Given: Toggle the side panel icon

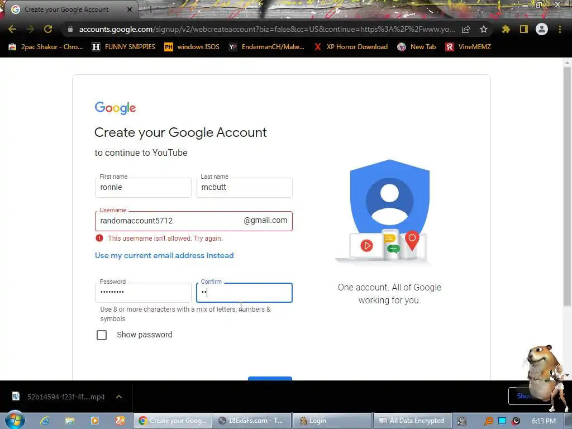Looking at the screenshot, I should click(524, 29).
